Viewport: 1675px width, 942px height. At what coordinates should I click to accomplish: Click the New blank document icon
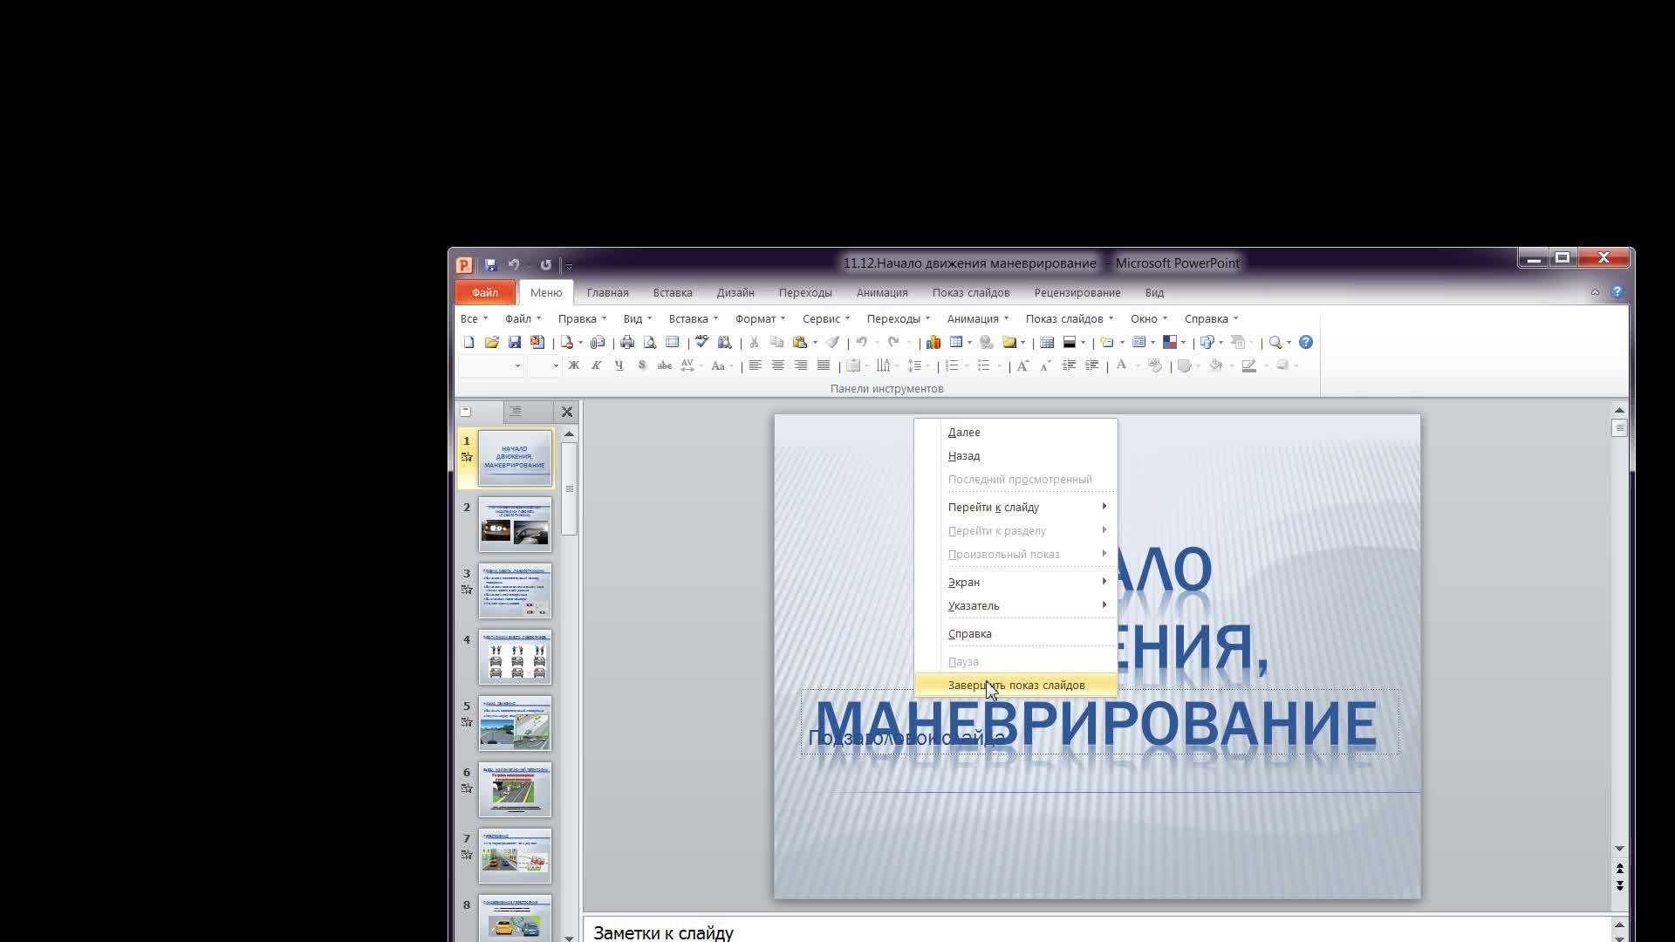tap(469, 343)
